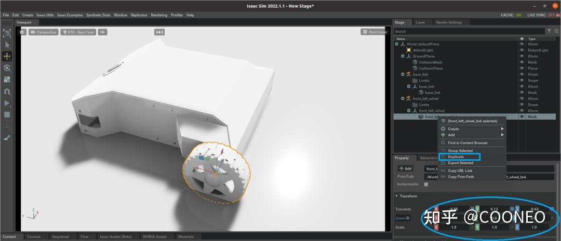The height and width of the screenshot is (241, 561).
Task: Open the Add submenu in context menu
Action: click(x=472, y=135)
